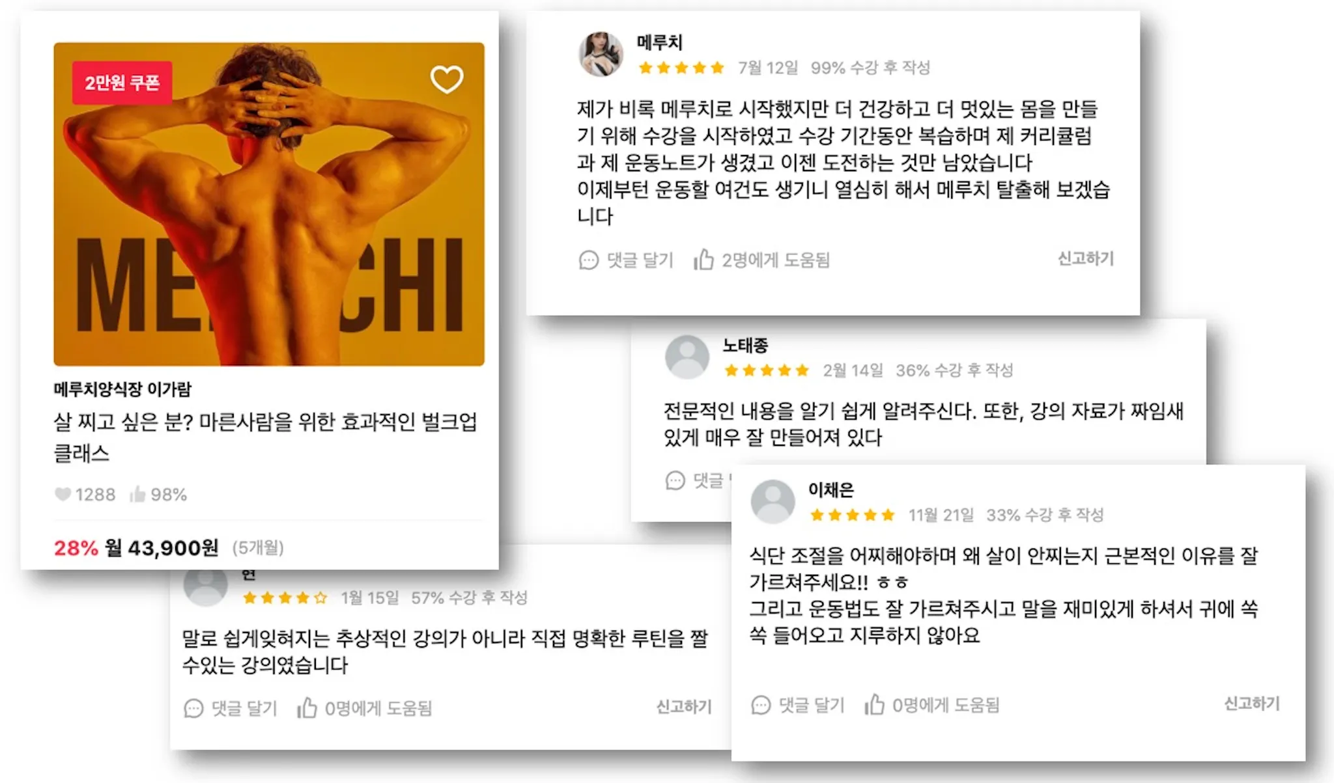The height and width of the screenshot is (783, 1334).
Task: Report 이채은 review via 신고하기
Action: [1252, 704]
